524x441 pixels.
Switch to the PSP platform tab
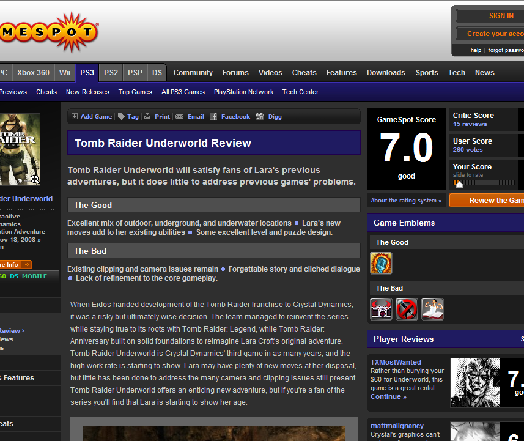[x=135, y=73]
